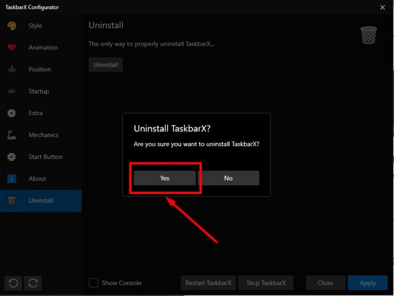Select the Animation heart icon
The image size is (394, 296).
pyautogui.click(x=12, y=48)
